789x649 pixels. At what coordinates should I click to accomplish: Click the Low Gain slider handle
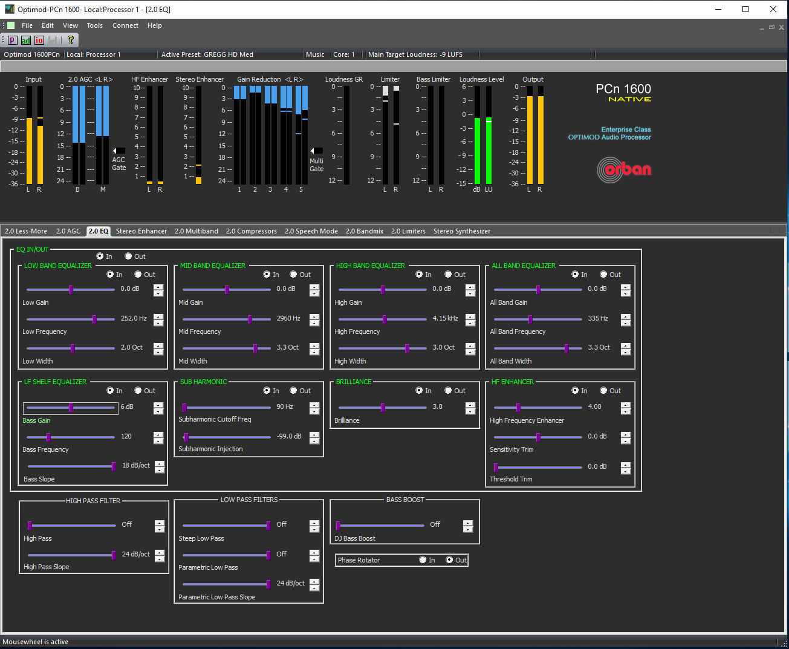pyautogui.click(x=71, y=290)
